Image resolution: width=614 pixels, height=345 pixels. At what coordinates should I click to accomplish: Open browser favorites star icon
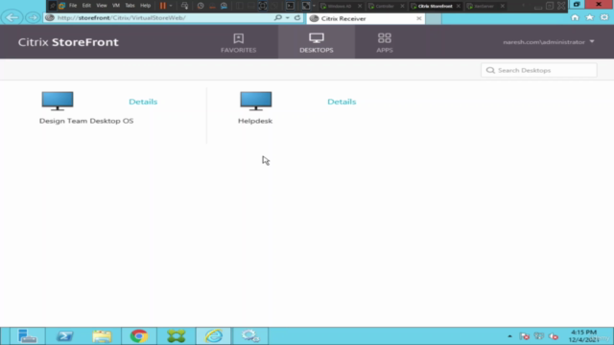click(x=589, y=17)
